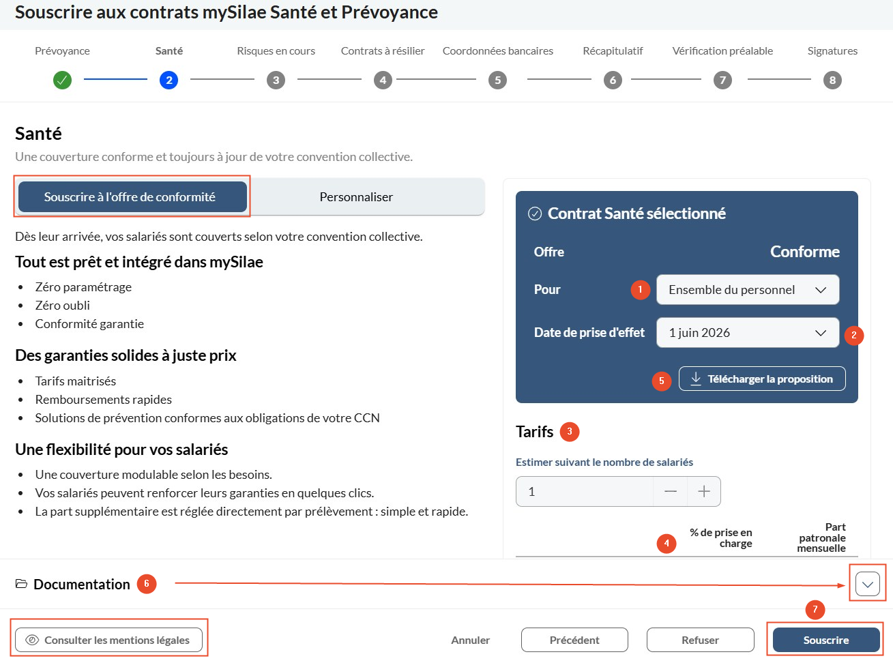Click the Documentation section title
The height and width of the screenshot is (663, 893).
click(x=82, y=584)
